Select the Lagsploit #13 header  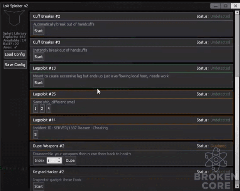(131, 68)
